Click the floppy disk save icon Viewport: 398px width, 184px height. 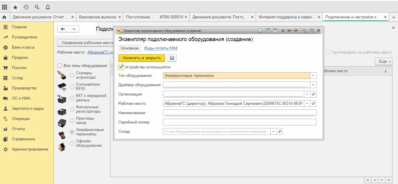pyautogui.click(x=172, y=58)
